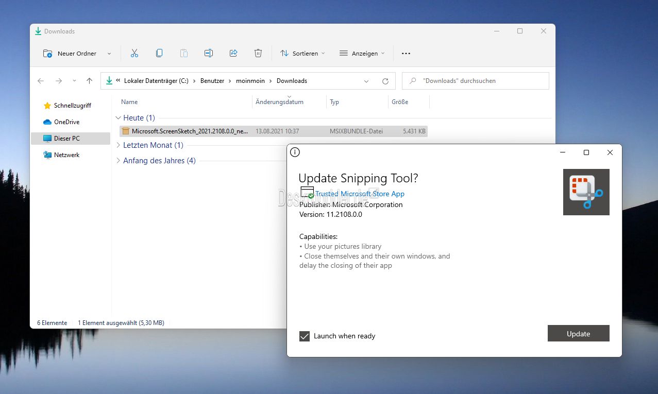Sort by the Name column header
The image size is (658, 394).
(x=129, y=102)
